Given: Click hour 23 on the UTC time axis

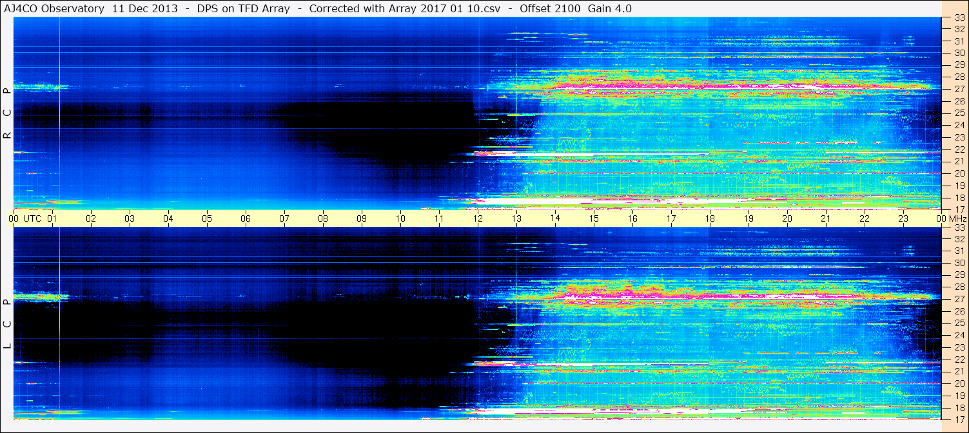Looking at the screenshot, I should point(904,218).
